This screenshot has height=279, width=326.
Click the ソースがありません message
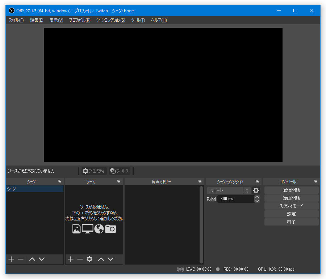(x=95, y=207)
